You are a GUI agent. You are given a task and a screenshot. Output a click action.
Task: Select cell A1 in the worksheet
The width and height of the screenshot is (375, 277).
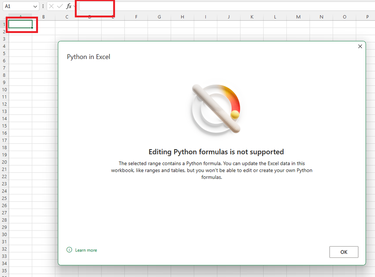pyautogui.click(x=20, y=24)
